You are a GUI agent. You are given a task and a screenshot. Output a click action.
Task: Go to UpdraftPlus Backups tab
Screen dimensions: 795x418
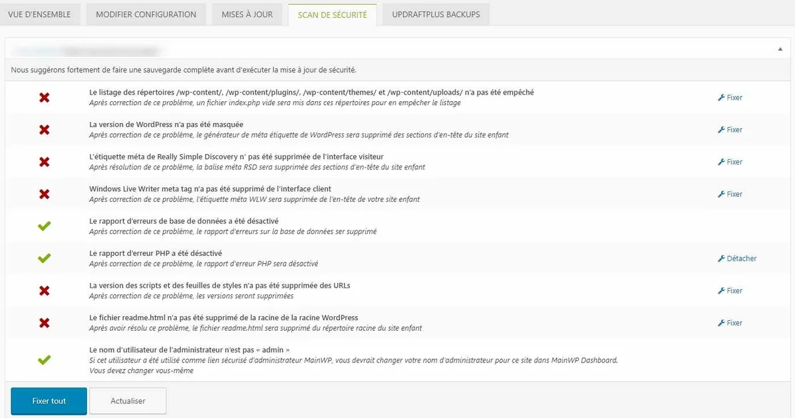tap(435, 15)
